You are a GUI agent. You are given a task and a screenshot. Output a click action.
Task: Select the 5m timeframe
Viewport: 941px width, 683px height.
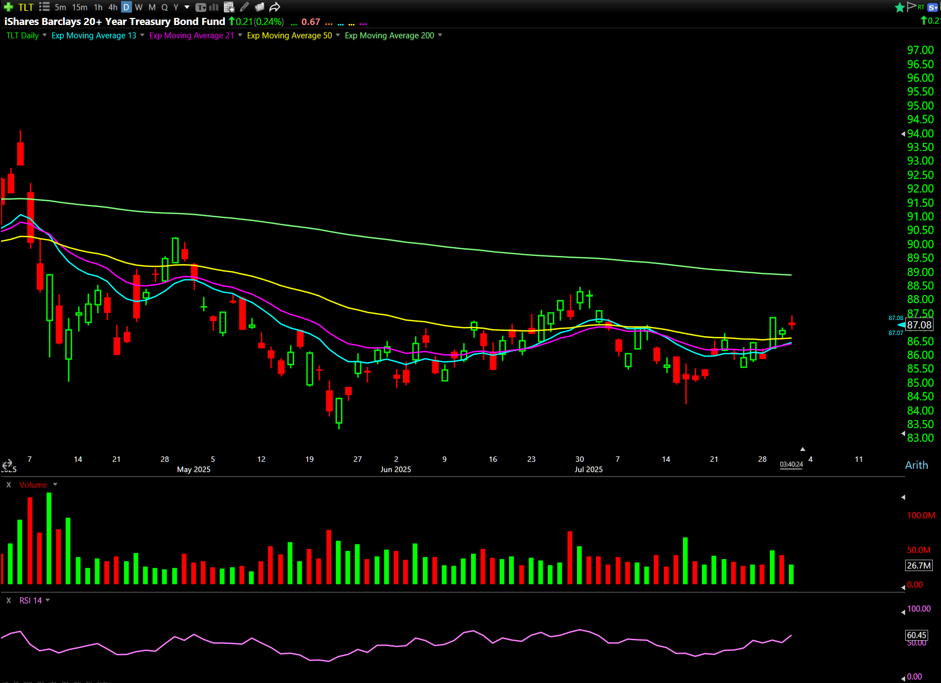tap(60, 7)
